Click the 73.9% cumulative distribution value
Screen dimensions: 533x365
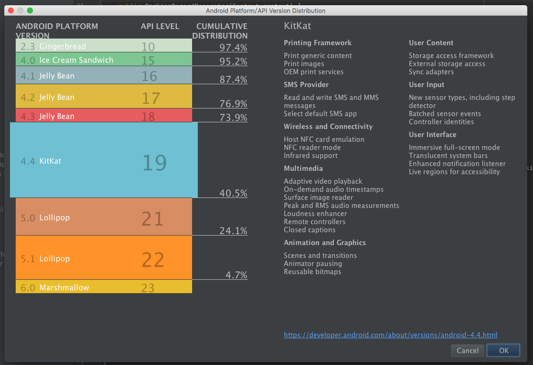click(233, 118)
